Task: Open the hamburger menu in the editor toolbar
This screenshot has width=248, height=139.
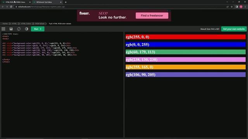Action: (3, 29)
